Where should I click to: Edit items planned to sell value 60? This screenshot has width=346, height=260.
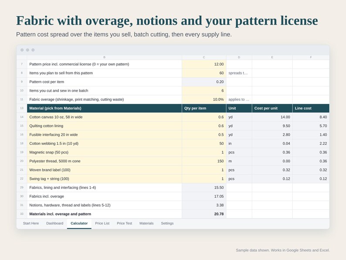204,73
